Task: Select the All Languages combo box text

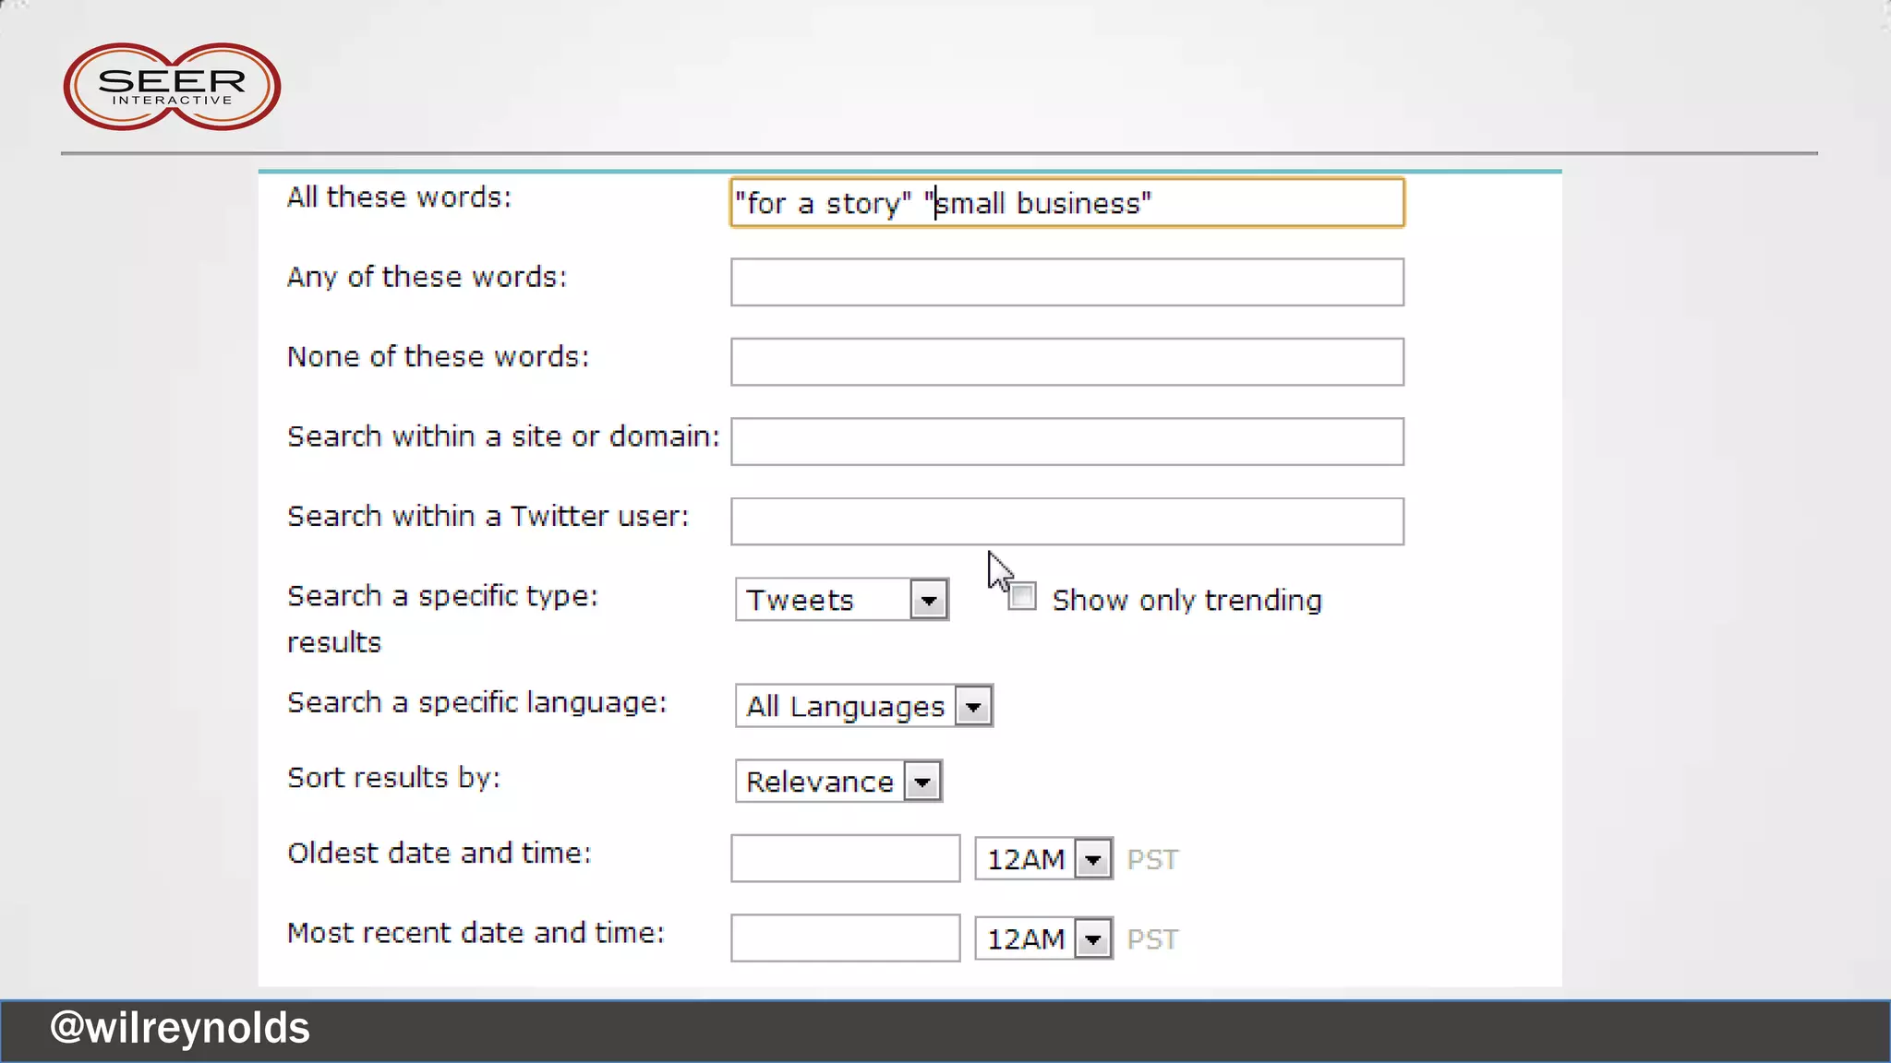Action: [x=845, y=707]
